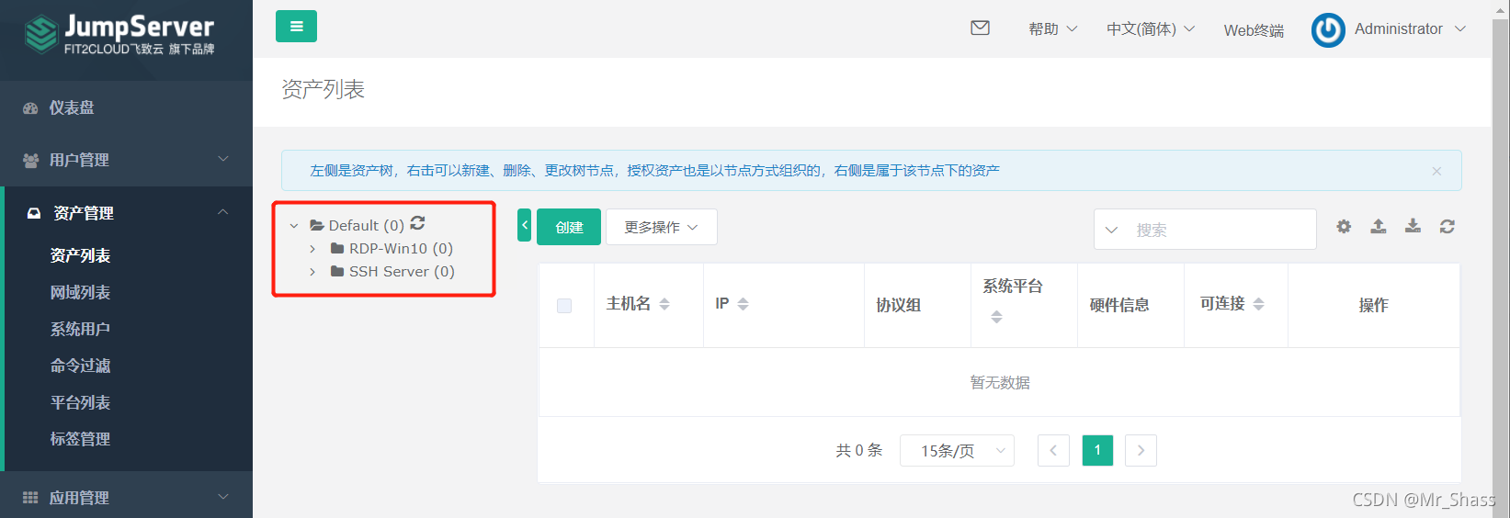The width and height of the screenshot is (1510, 518).
Task: Select 标签管理 in the sidebar
Action: point(80,439)
